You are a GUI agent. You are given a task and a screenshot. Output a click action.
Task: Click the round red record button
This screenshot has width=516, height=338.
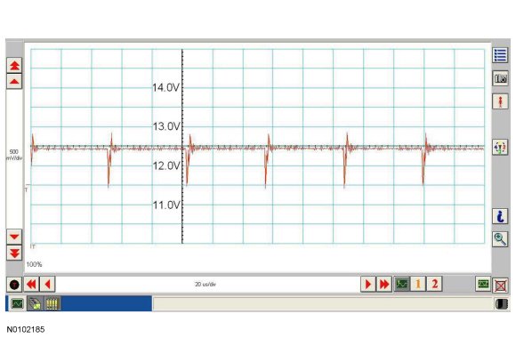14,285
